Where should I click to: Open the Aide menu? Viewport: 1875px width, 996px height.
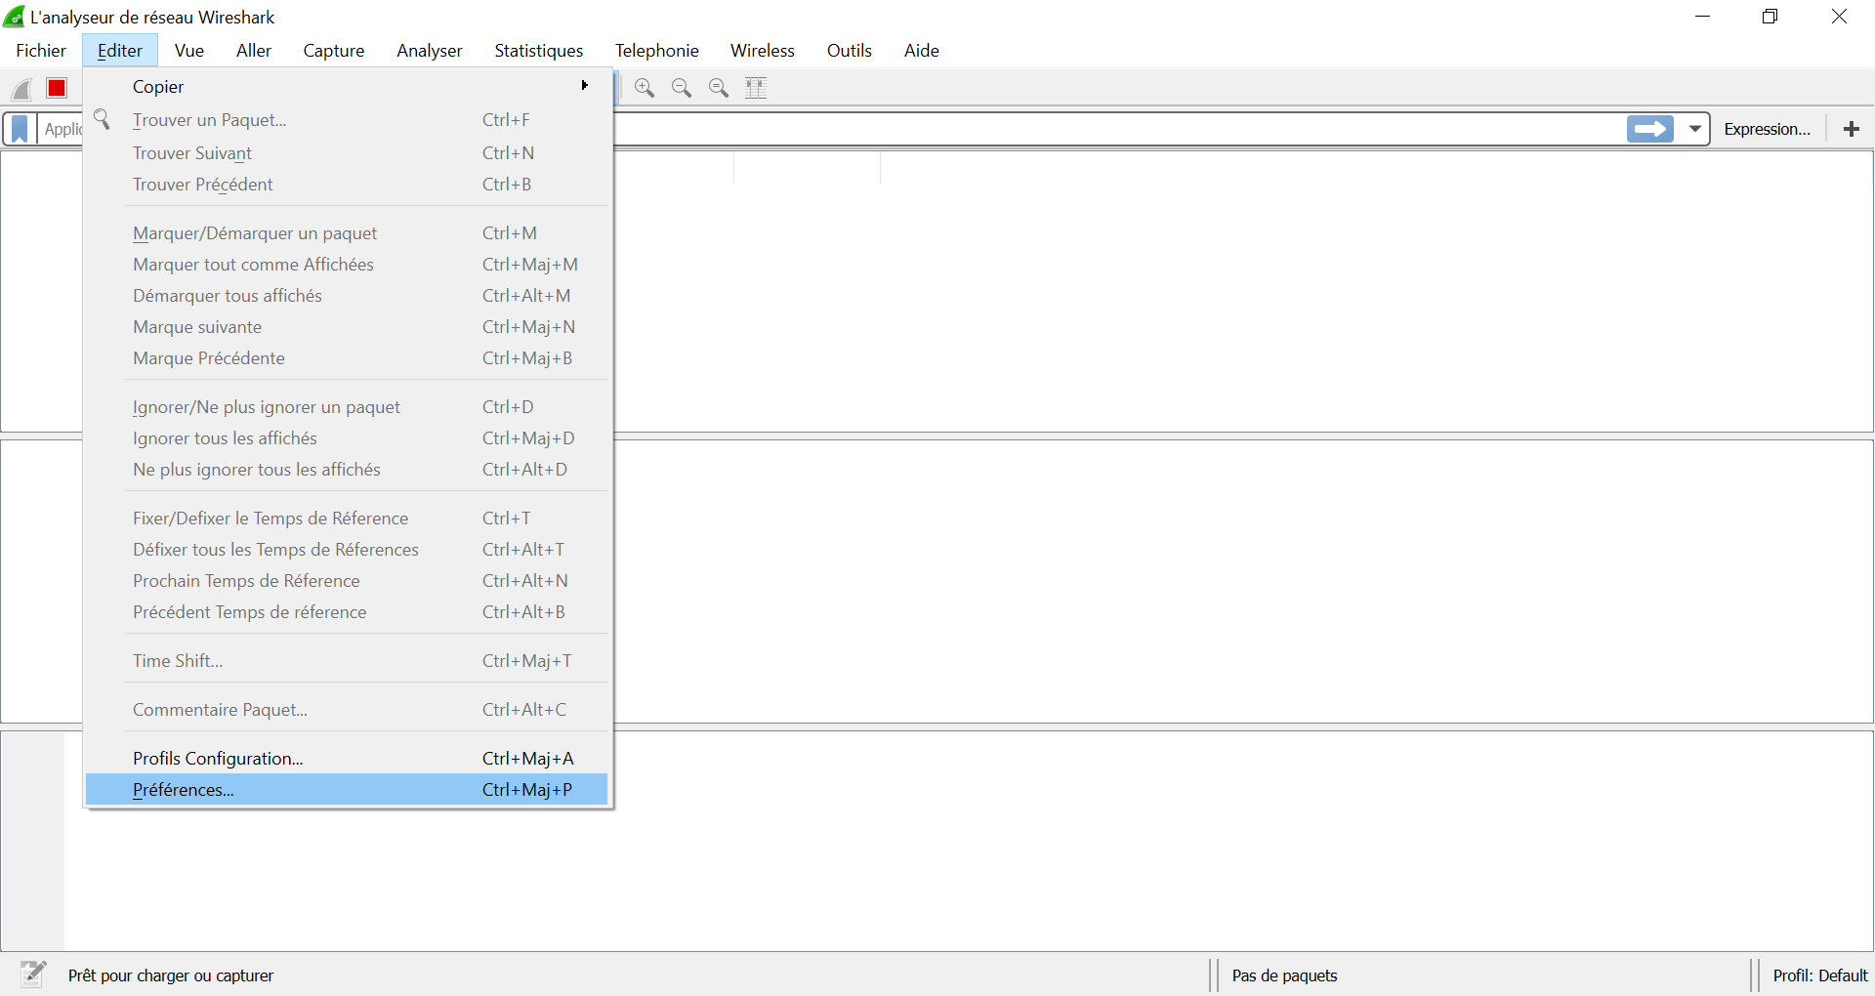click(922, 51)
